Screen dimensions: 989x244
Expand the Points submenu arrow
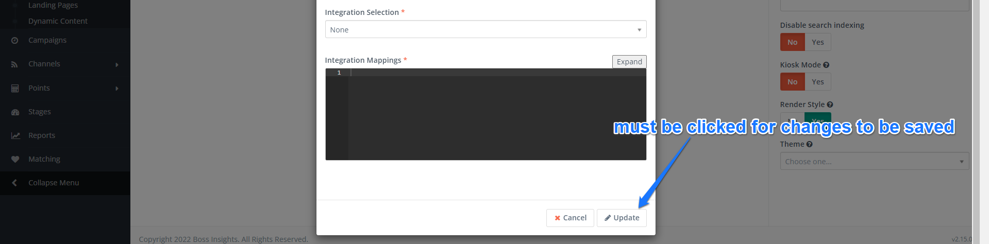(x=117, y=89)
